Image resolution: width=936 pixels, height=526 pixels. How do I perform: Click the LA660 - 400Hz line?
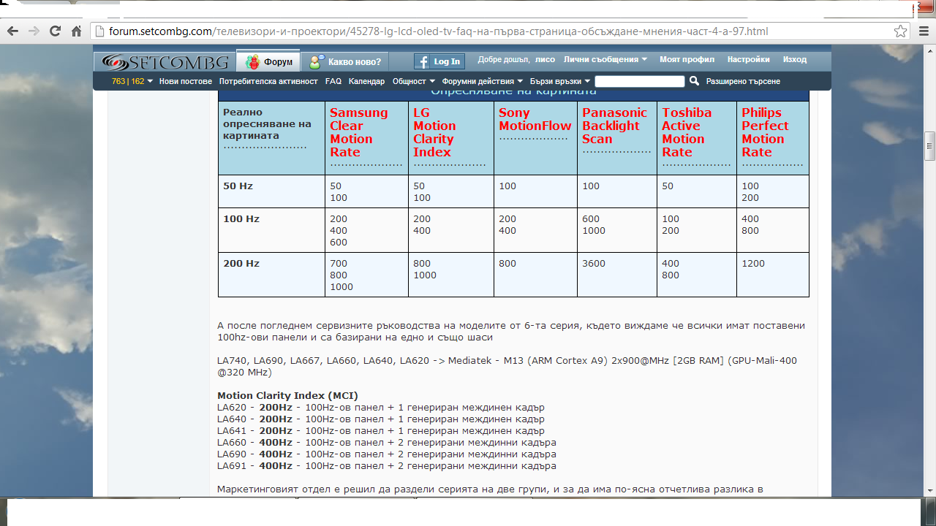click(387, 443)
